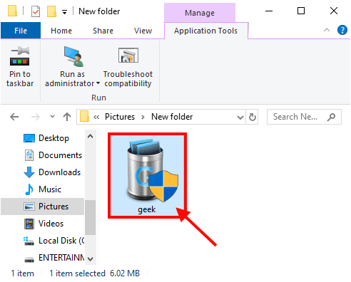Screen dimensions: 351x282
Task: Switch to the Share ribbon tab
Action: [x=103, y=31]
